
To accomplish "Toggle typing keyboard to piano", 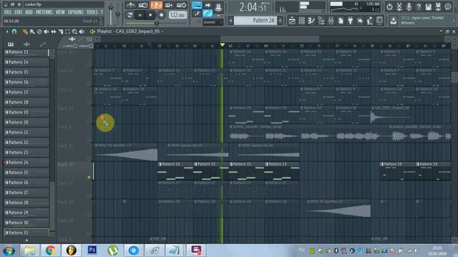I will click(x=197, y=5).
